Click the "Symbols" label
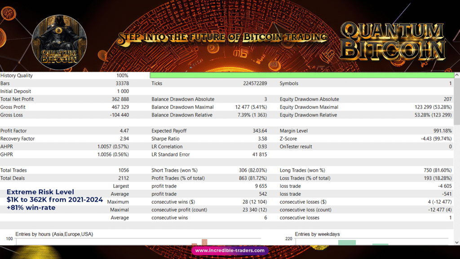460x259 pixels. [x=289, y=83]
